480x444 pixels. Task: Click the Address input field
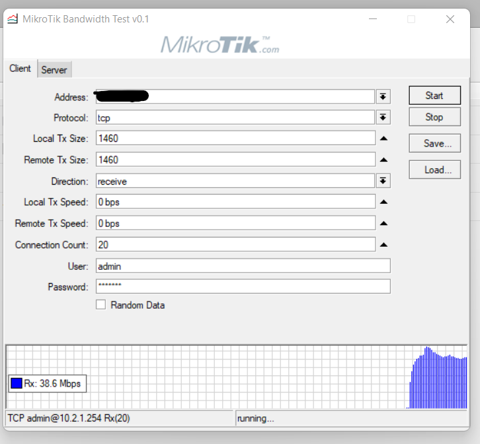[x=235, y=97]
